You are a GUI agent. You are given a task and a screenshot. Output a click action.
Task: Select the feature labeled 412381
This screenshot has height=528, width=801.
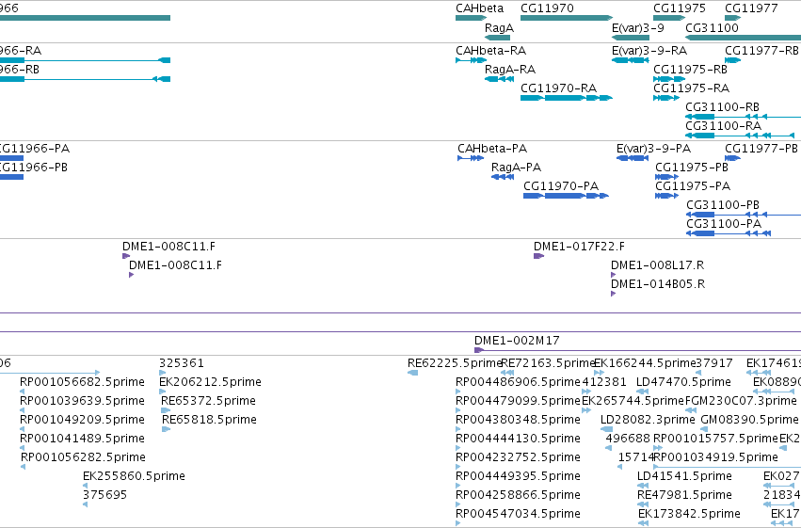point(586,392)
